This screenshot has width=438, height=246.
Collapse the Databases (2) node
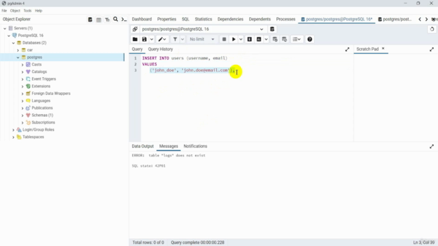coord(14,42)
